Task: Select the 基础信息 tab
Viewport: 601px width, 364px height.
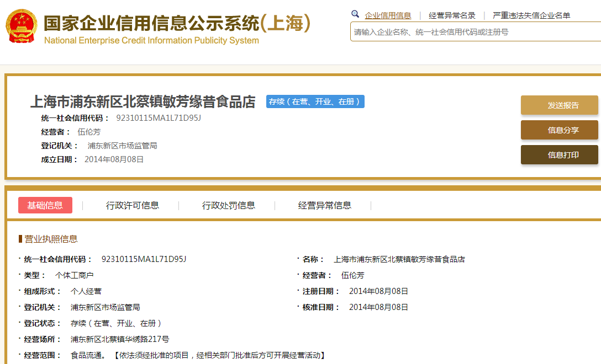Action: point(45,205)
